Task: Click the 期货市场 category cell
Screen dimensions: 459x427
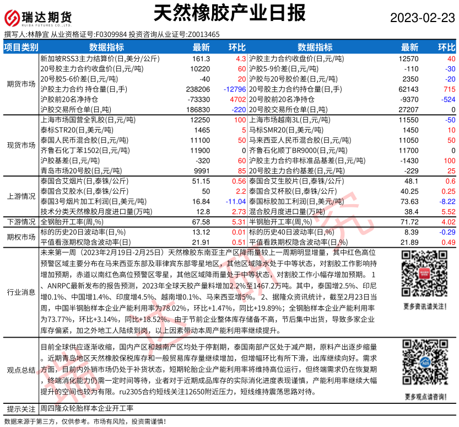Action: [20, 84]
